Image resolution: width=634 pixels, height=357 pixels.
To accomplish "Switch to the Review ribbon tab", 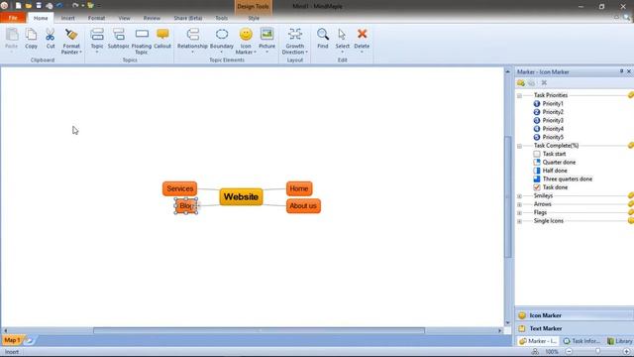I will pyautogui.click(x=152, y=18).
